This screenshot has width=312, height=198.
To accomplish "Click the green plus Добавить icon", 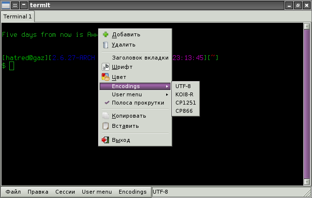I will (106, 34).
